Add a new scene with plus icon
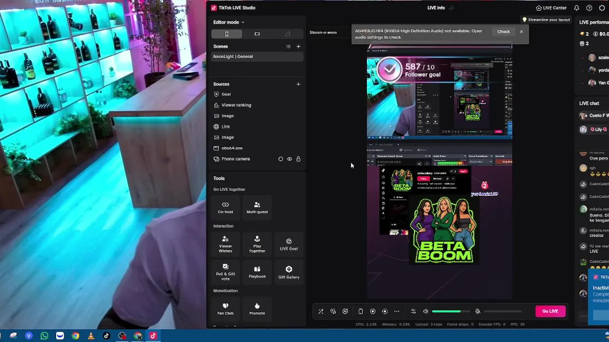609x342 pixels. click(298, 47)
